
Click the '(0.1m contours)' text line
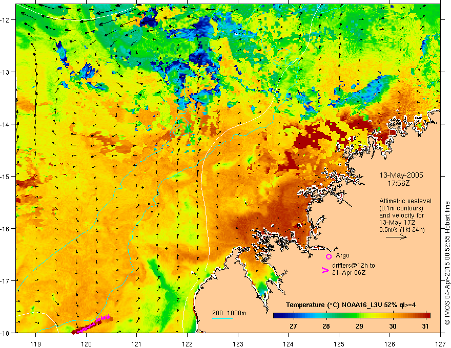coord(401,208)
